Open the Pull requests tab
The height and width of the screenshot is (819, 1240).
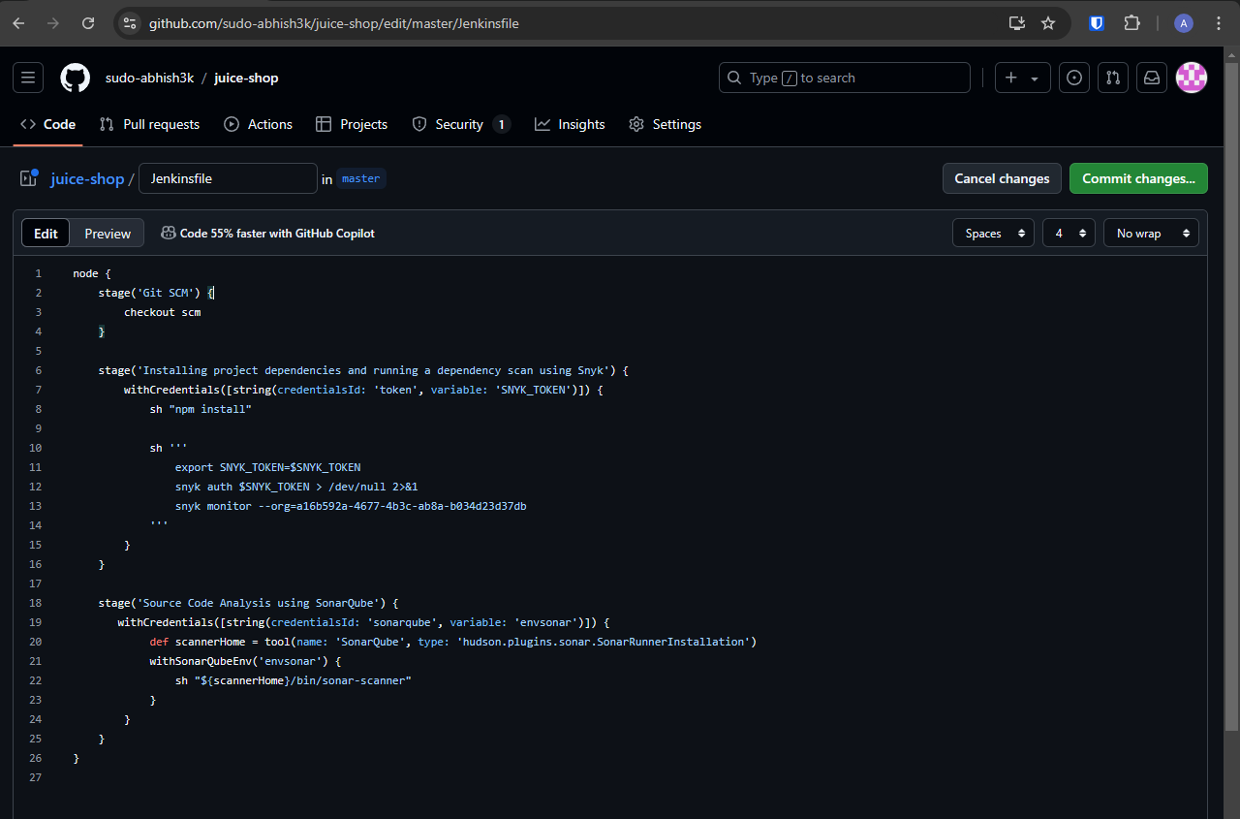pyautogui.click(x=149, y=124)
